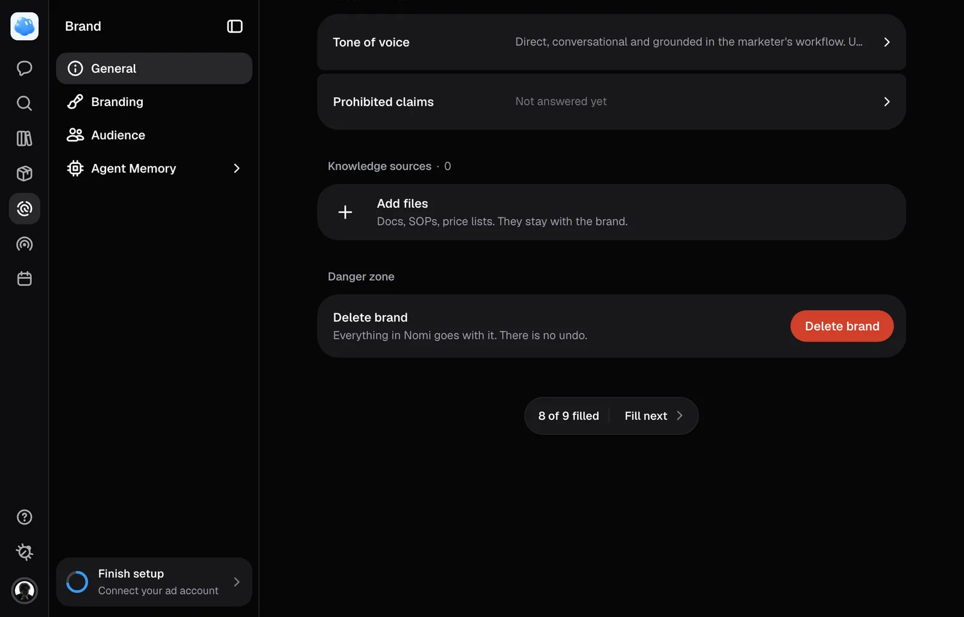Click the "Docs, SOPs, price lists" description

502,222
